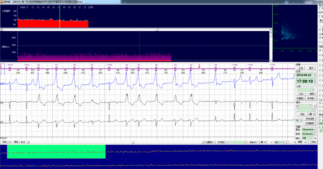This screenshot has width=323, height=169.
Task: Click 批量插入 in bottom toolbar
Action: point(210,142)
